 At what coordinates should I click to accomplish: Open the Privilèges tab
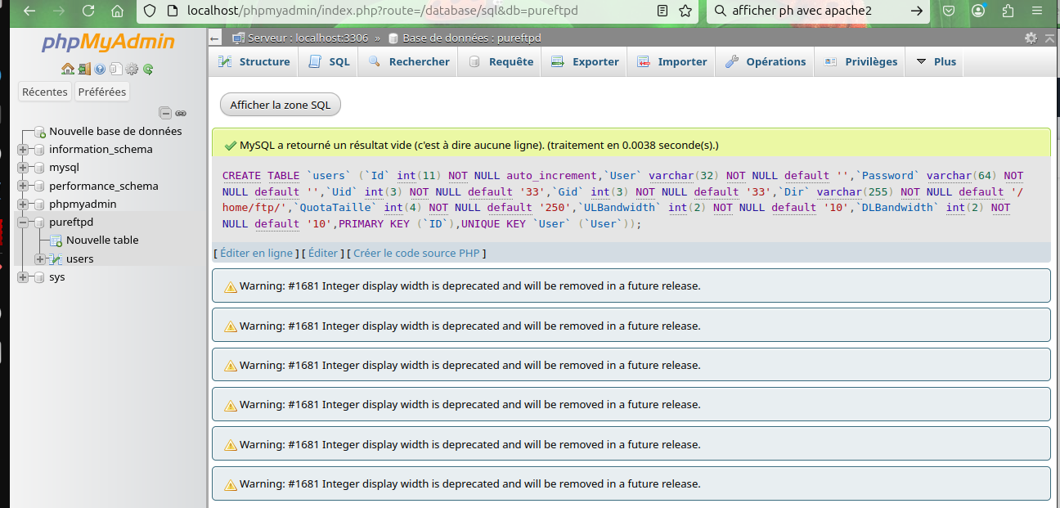click(860, 62)
